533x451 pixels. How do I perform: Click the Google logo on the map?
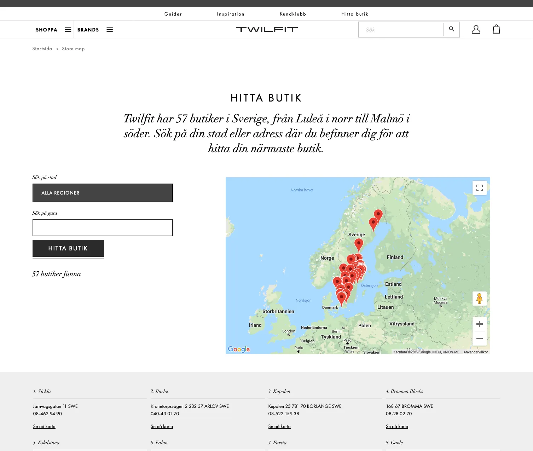pyautogui.click(x=239, y=349)
